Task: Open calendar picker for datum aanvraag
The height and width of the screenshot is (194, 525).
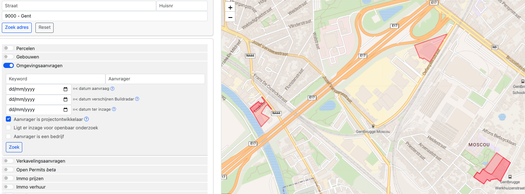Action: (66, 89)
